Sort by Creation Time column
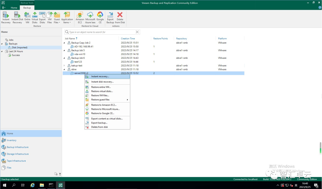The image size is (322, 189). tap(128, 38)
